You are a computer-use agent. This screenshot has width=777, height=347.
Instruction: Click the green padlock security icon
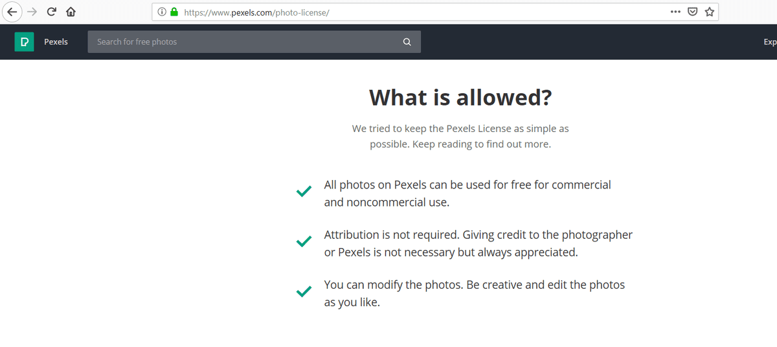click(174, 12)
